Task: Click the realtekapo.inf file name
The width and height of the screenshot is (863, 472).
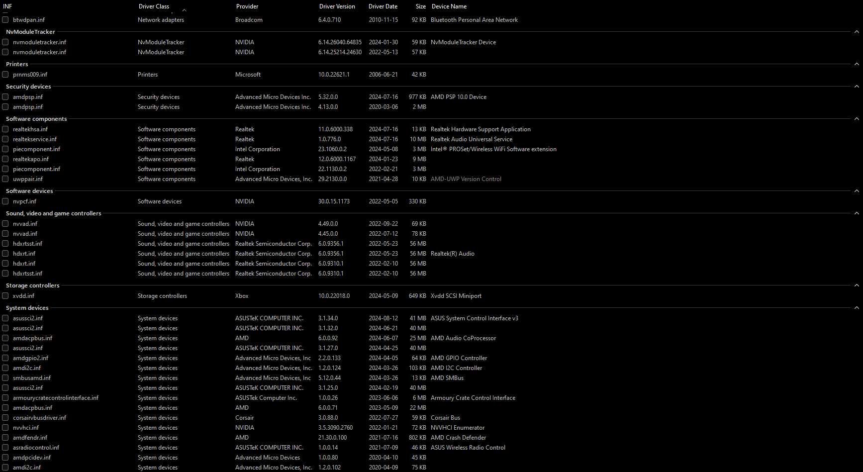Action: [31, 159]
